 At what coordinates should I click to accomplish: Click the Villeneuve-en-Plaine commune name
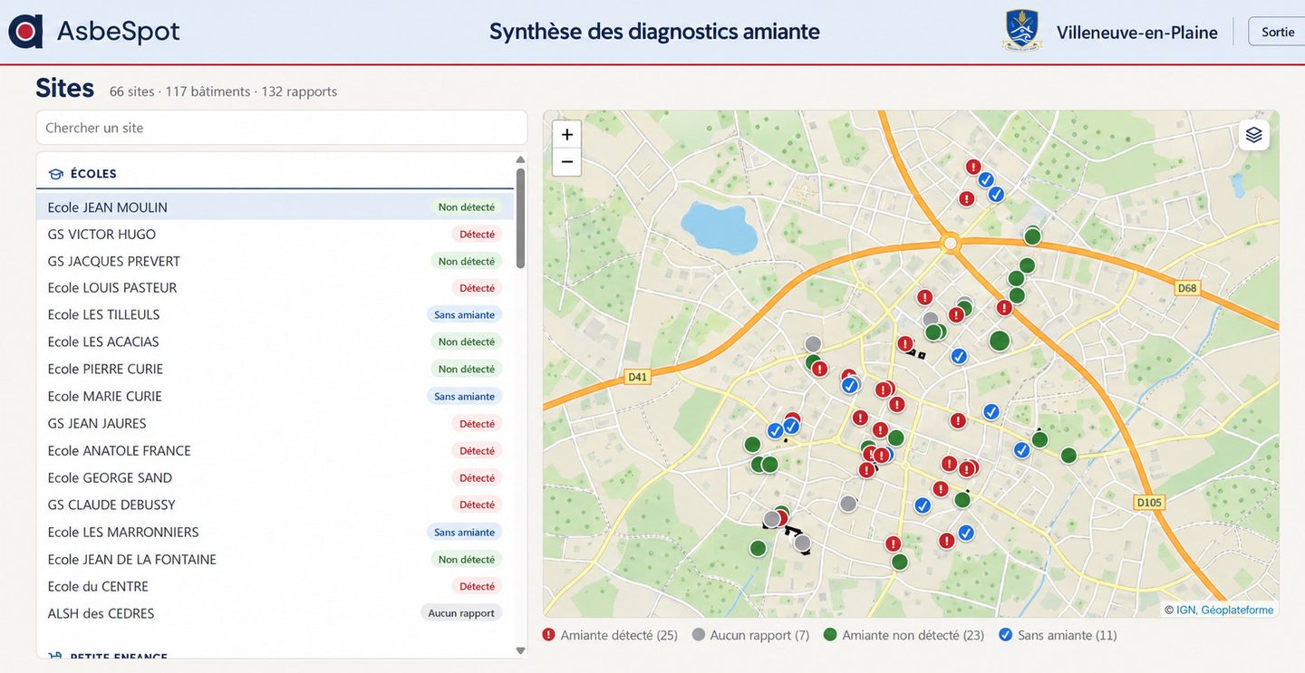[1137, 33]
